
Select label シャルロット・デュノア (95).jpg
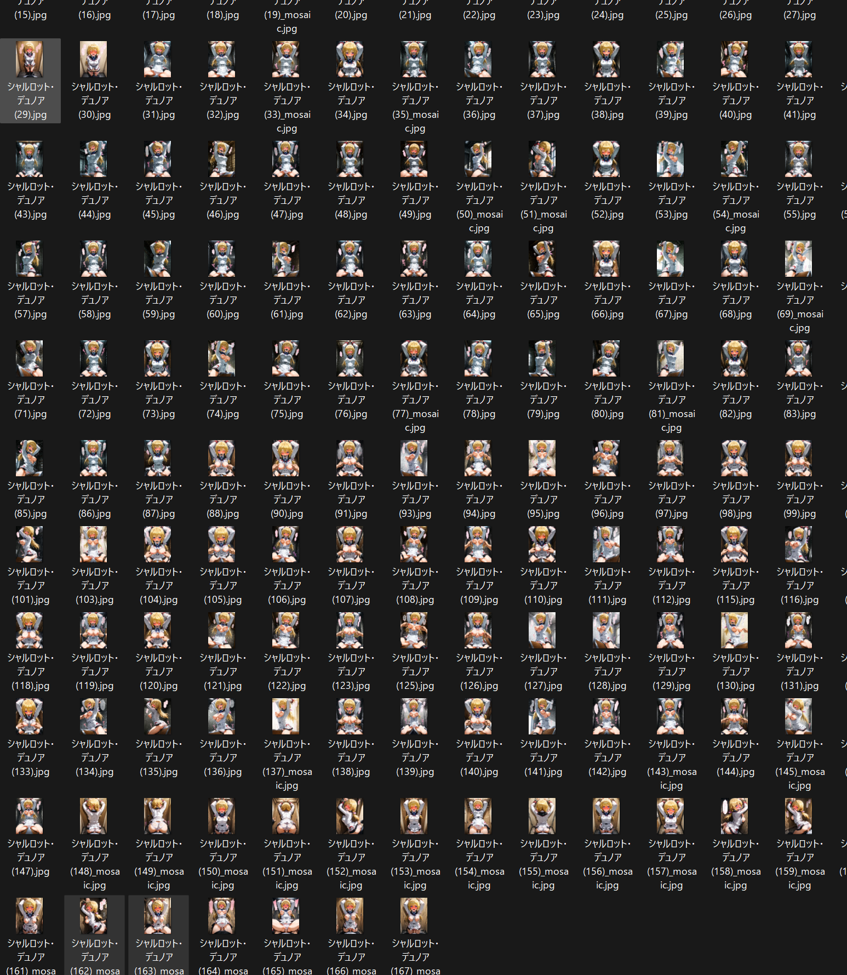pos(543,500)
